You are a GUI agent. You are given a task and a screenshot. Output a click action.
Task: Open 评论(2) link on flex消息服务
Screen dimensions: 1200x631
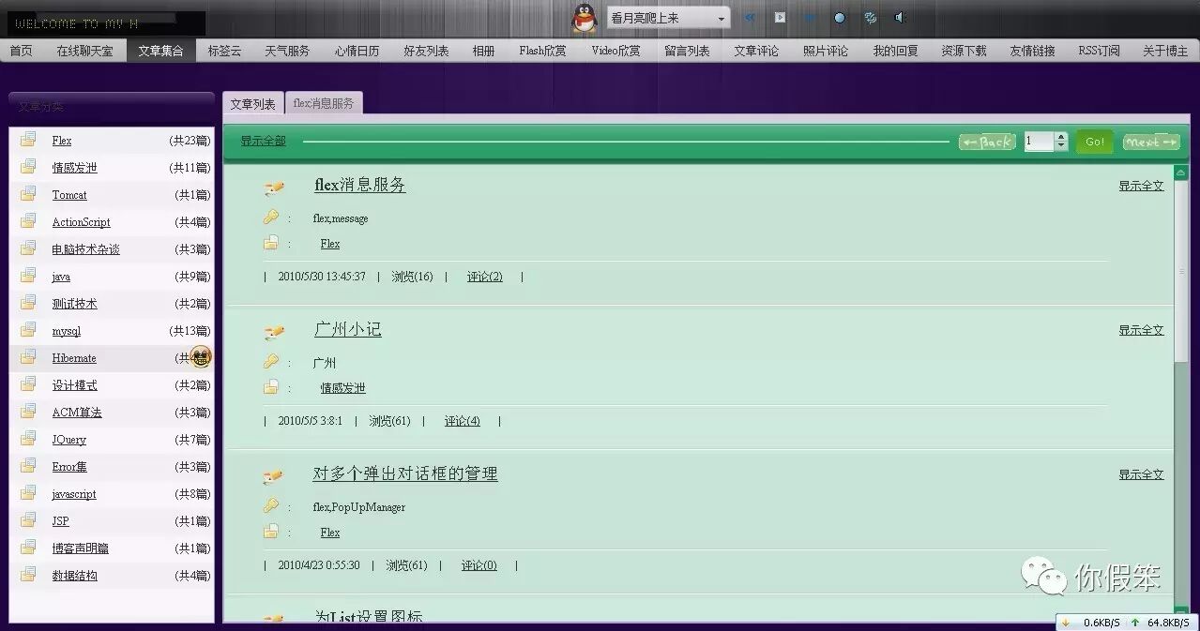(x=485, y=277)
